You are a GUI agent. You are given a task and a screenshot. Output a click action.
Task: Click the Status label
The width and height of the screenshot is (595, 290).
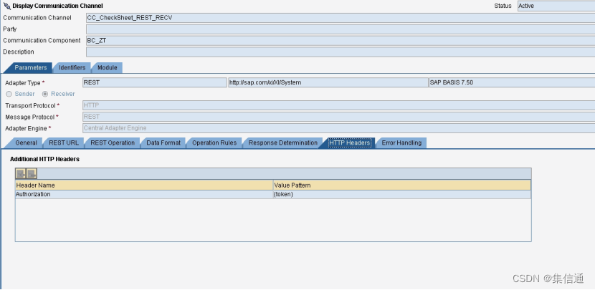(503, 6)
